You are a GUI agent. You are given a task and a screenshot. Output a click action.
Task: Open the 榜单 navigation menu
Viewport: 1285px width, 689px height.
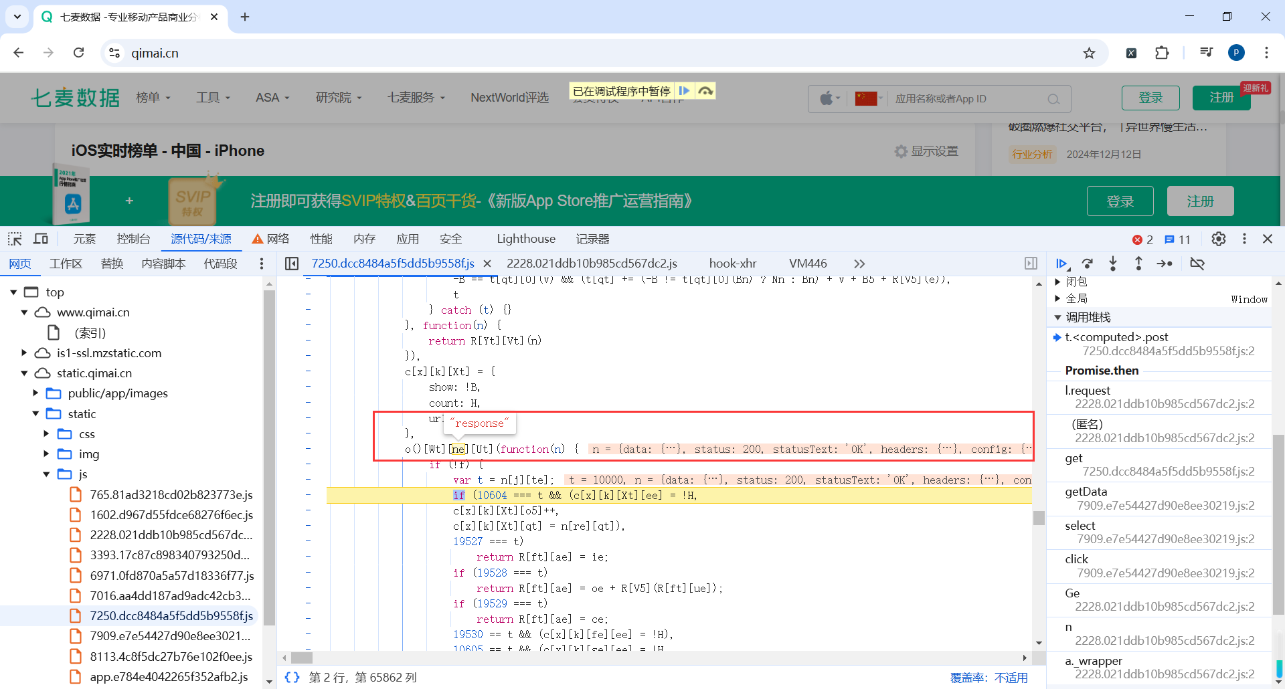coord(153,98)
